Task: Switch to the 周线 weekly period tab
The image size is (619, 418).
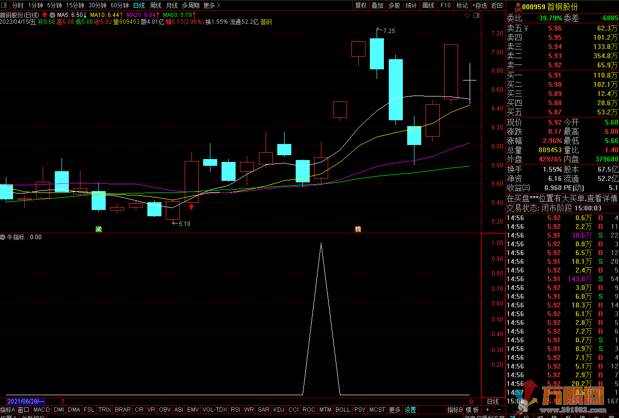Action: tap(156, 5)
